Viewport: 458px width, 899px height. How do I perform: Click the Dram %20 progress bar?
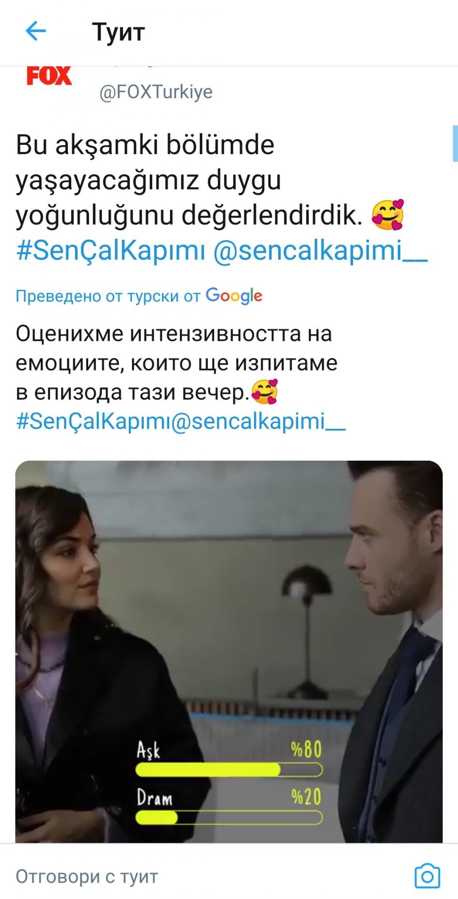click(x=229, y=818)
